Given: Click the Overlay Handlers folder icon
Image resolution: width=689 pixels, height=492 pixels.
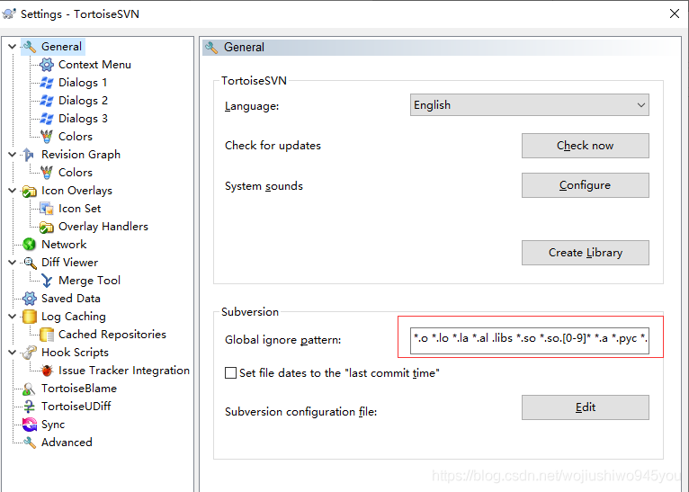Looking at the screenshot, I should pos(47,227).
